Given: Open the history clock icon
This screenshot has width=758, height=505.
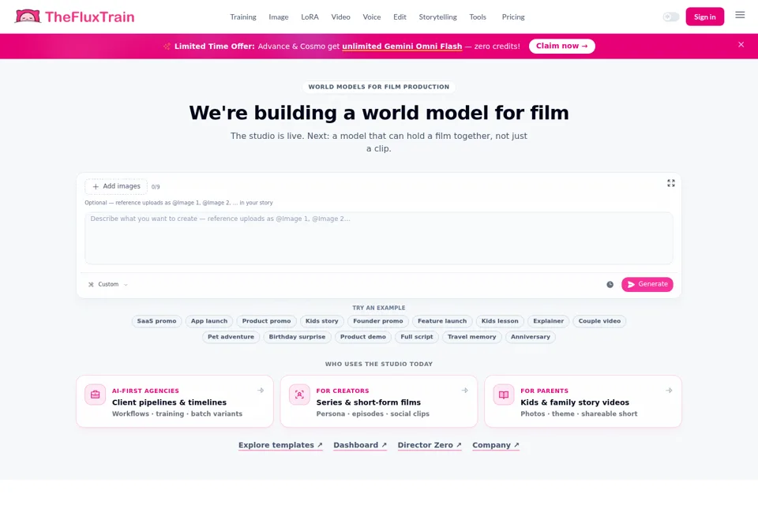Looking at the screenshot, I should pos(610,285).
